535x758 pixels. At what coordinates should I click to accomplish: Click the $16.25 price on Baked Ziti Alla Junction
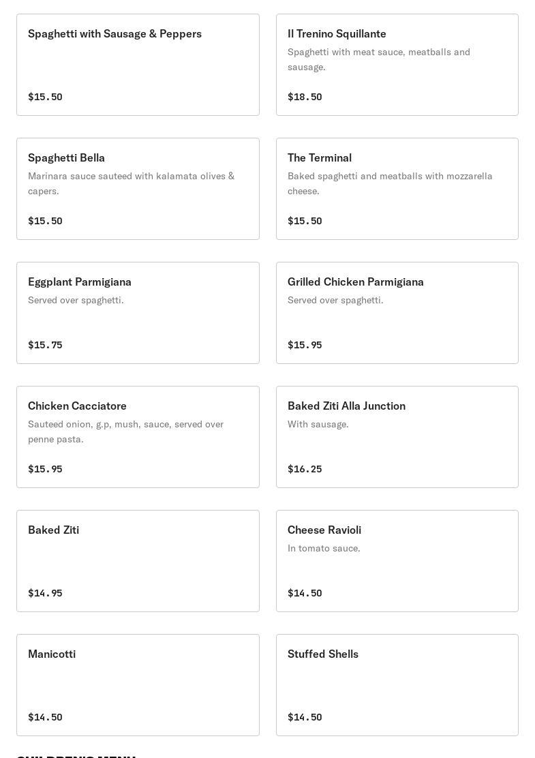click(x=305, y=469)
